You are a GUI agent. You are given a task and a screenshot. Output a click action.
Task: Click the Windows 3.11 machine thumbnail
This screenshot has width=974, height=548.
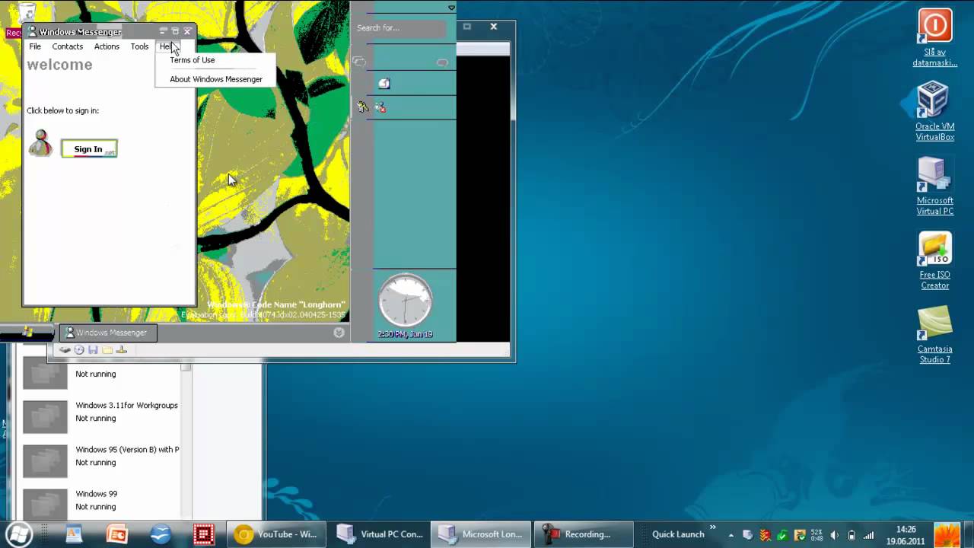[45, 417]
